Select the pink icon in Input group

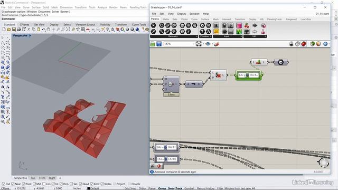[239, 26]
